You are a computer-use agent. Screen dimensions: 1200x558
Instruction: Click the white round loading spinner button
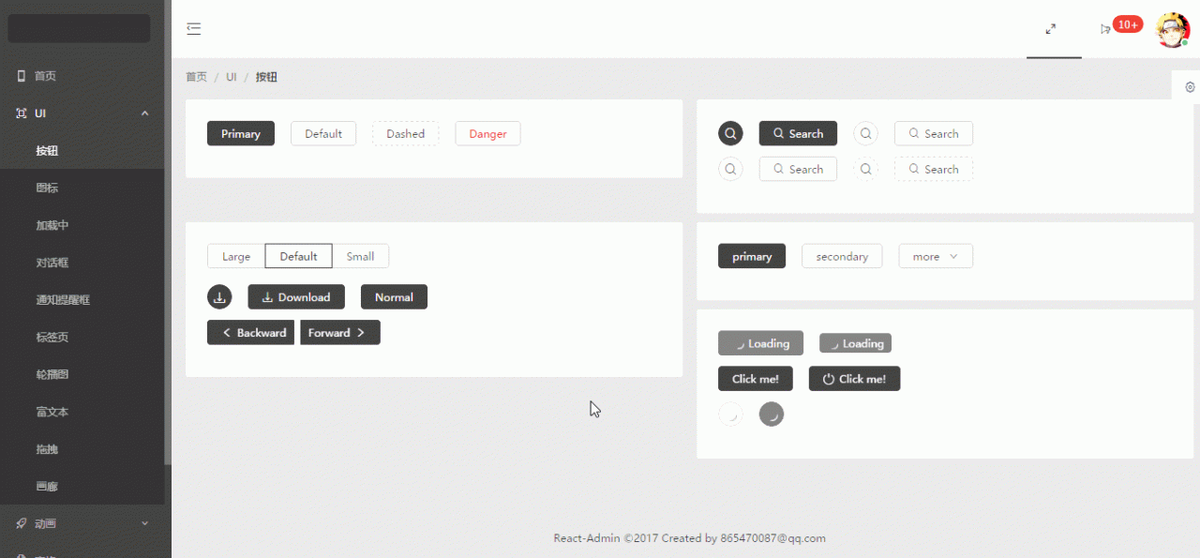pos(730,414)
